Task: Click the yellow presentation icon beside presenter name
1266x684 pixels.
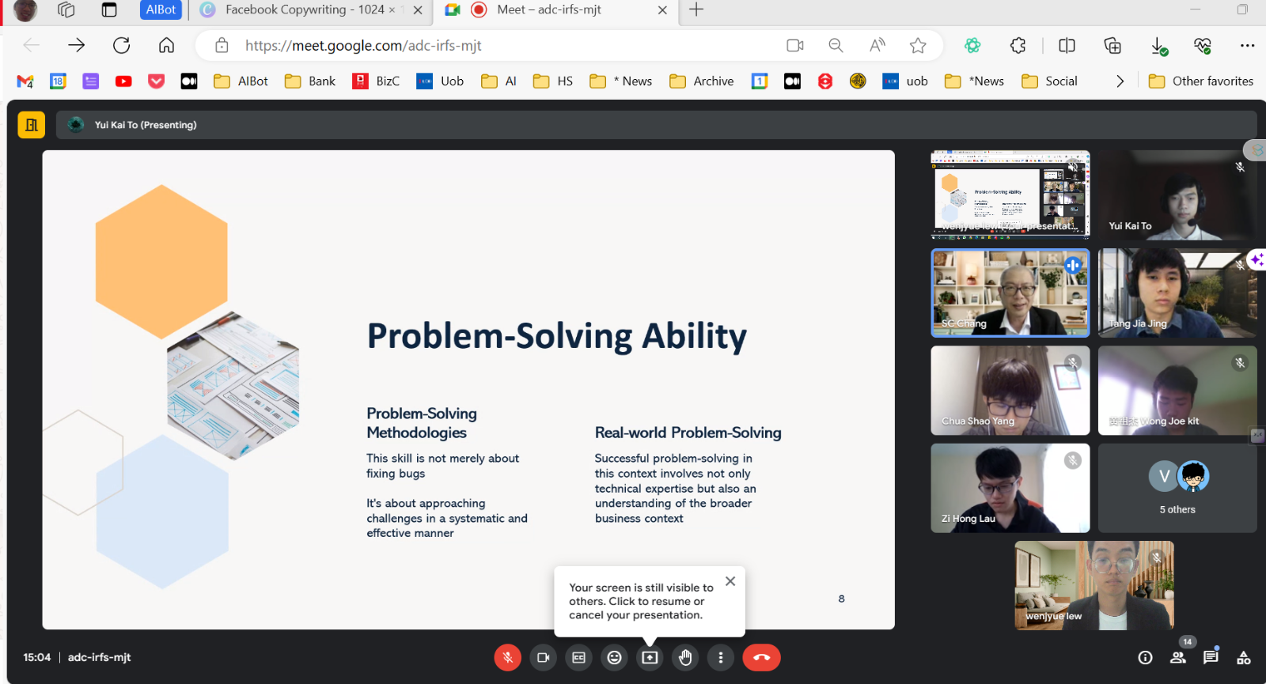Action: 32,125
